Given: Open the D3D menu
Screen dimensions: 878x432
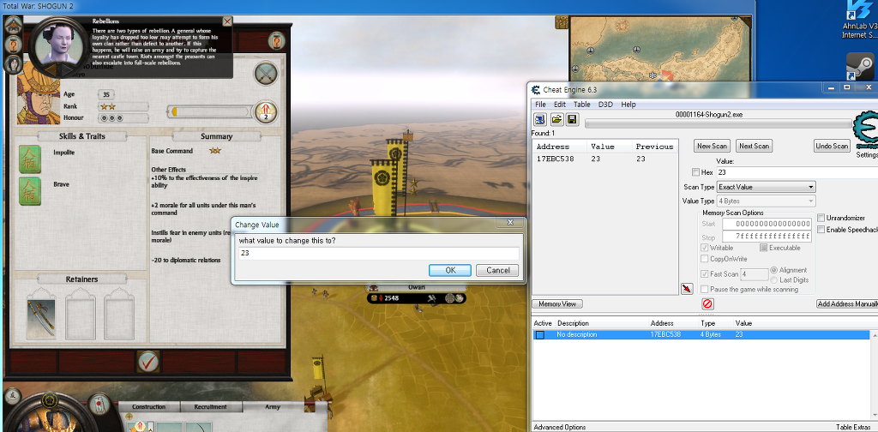Looking at the screenshot, I should tap(605, 104).
